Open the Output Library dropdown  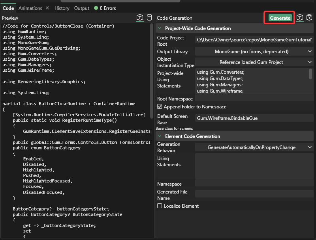point(254,52)
